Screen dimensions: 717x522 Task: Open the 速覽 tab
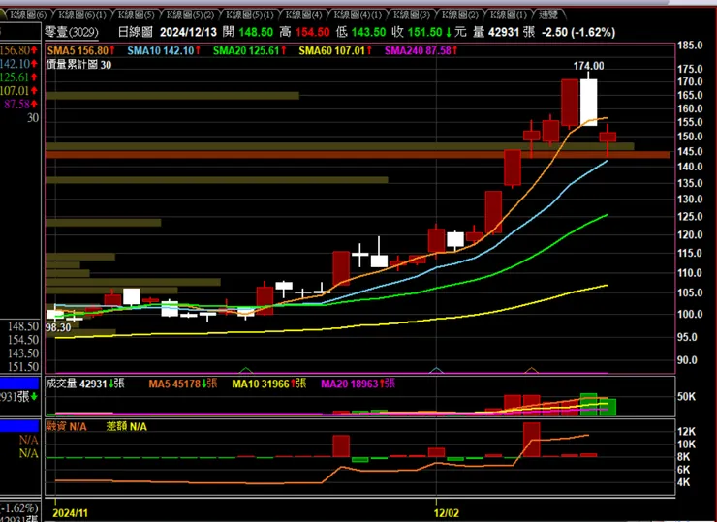(x=547, y=15)
